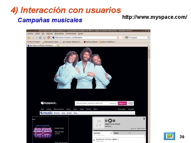The width and height of the screenshot is (191, 143).
Task: Click the blue music logo
Action: pyautogui.click(x=46, y=113)
